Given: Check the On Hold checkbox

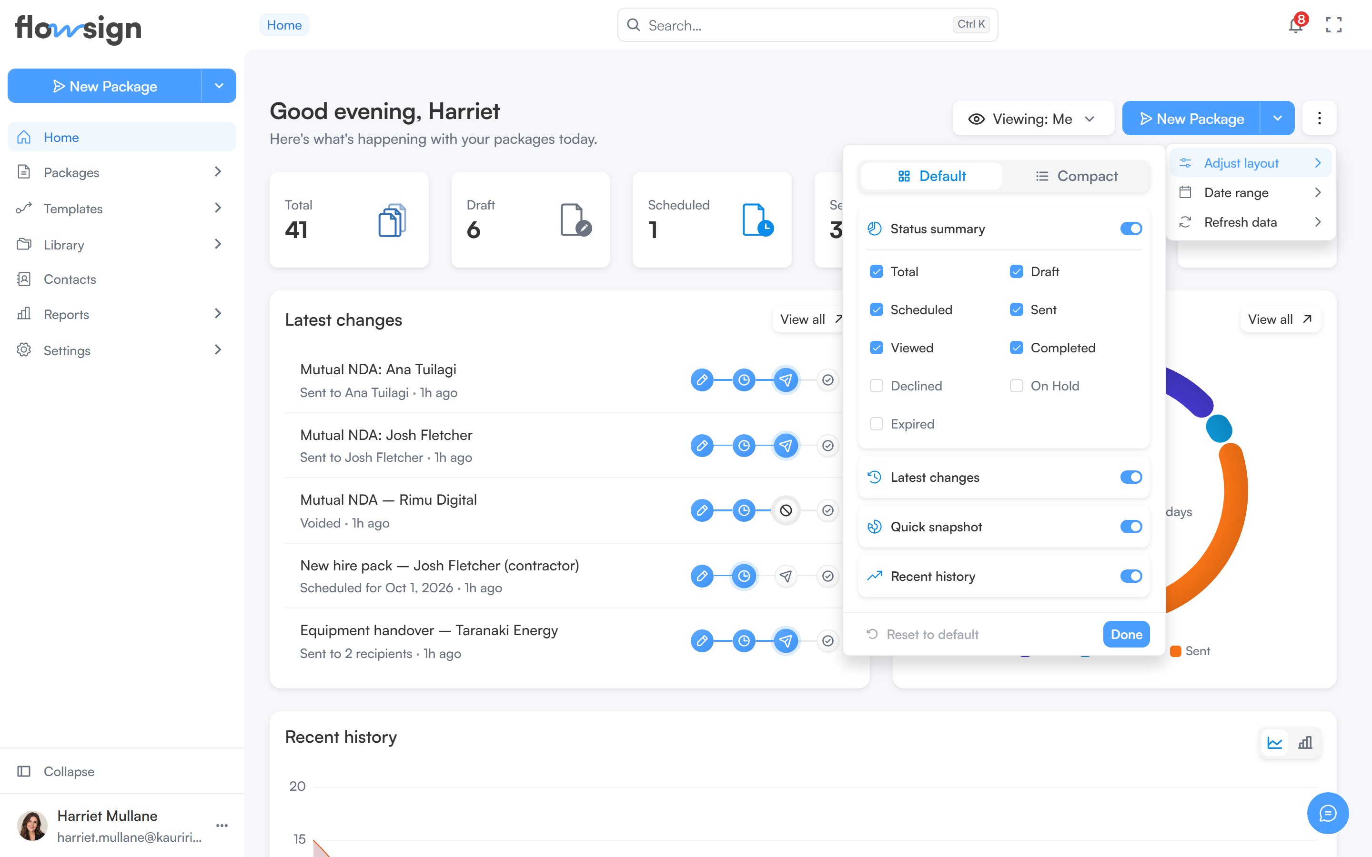Looking at the screenshot, I should click(x=1017, y=386).
